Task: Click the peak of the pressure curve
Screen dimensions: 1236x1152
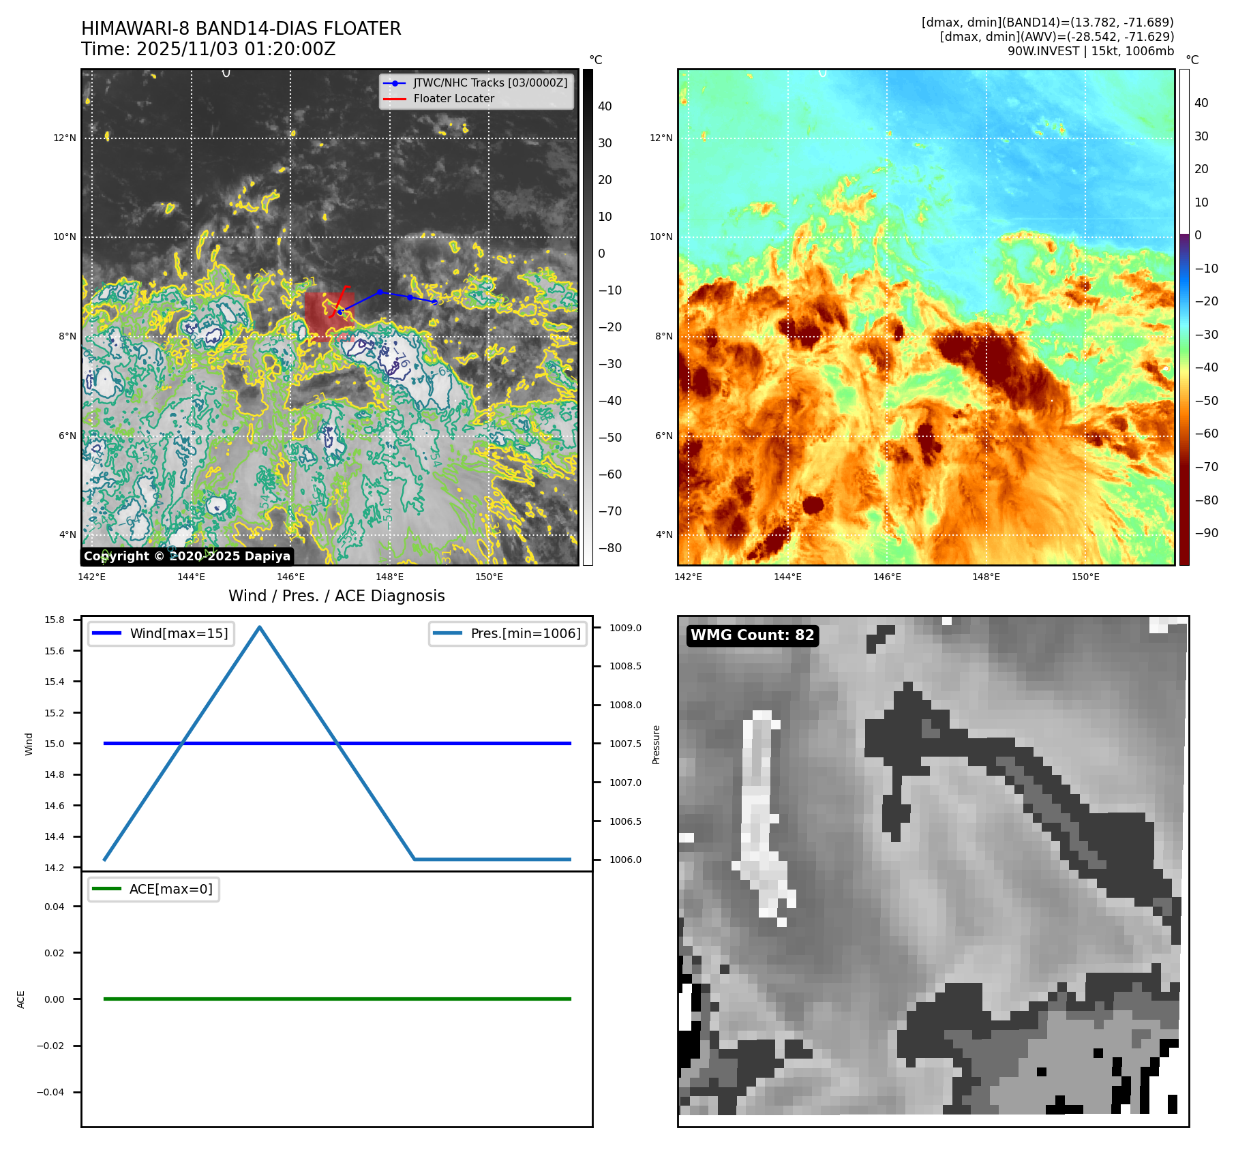Action: point(260,627)
